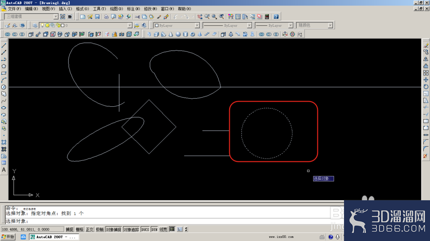Screen dimensions: 430x241
Task: Click the AutoCAD 2007 taskbar button
Action: click(x=54, y=237)
